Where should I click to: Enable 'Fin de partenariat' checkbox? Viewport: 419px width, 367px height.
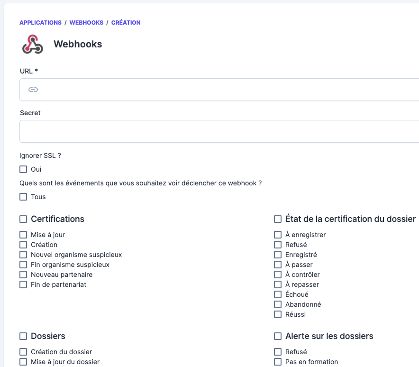point(23,284)
